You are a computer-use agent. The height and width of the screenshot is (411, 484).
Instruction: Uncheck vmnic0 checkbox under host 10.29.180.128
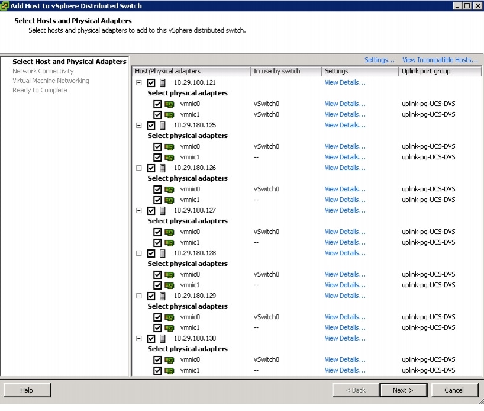[x=157, y=275]
